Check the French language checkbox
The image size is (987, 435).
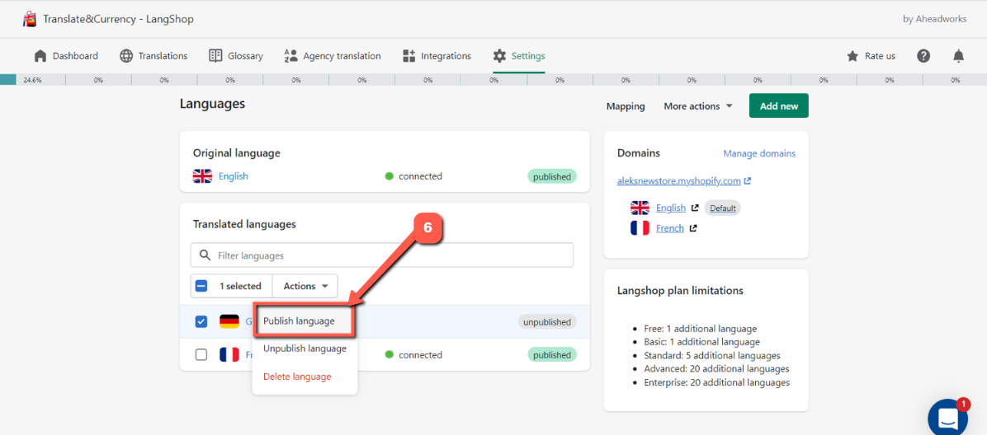click(201, 354)
